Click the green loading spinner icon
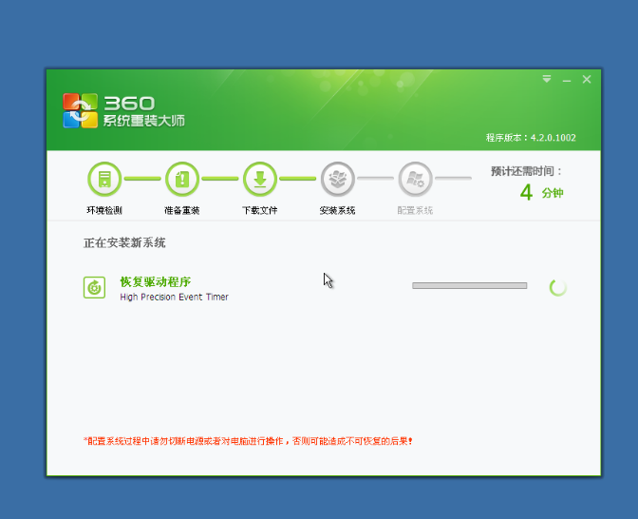The width and height of the screenshot is (638, 519). click(x=558, y=287)
